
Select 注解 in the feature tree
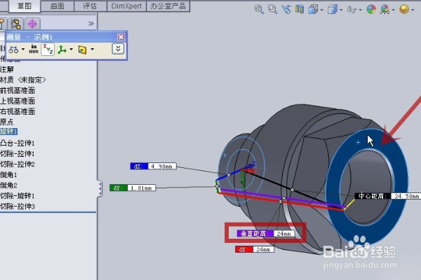click(x=7, y=69)
